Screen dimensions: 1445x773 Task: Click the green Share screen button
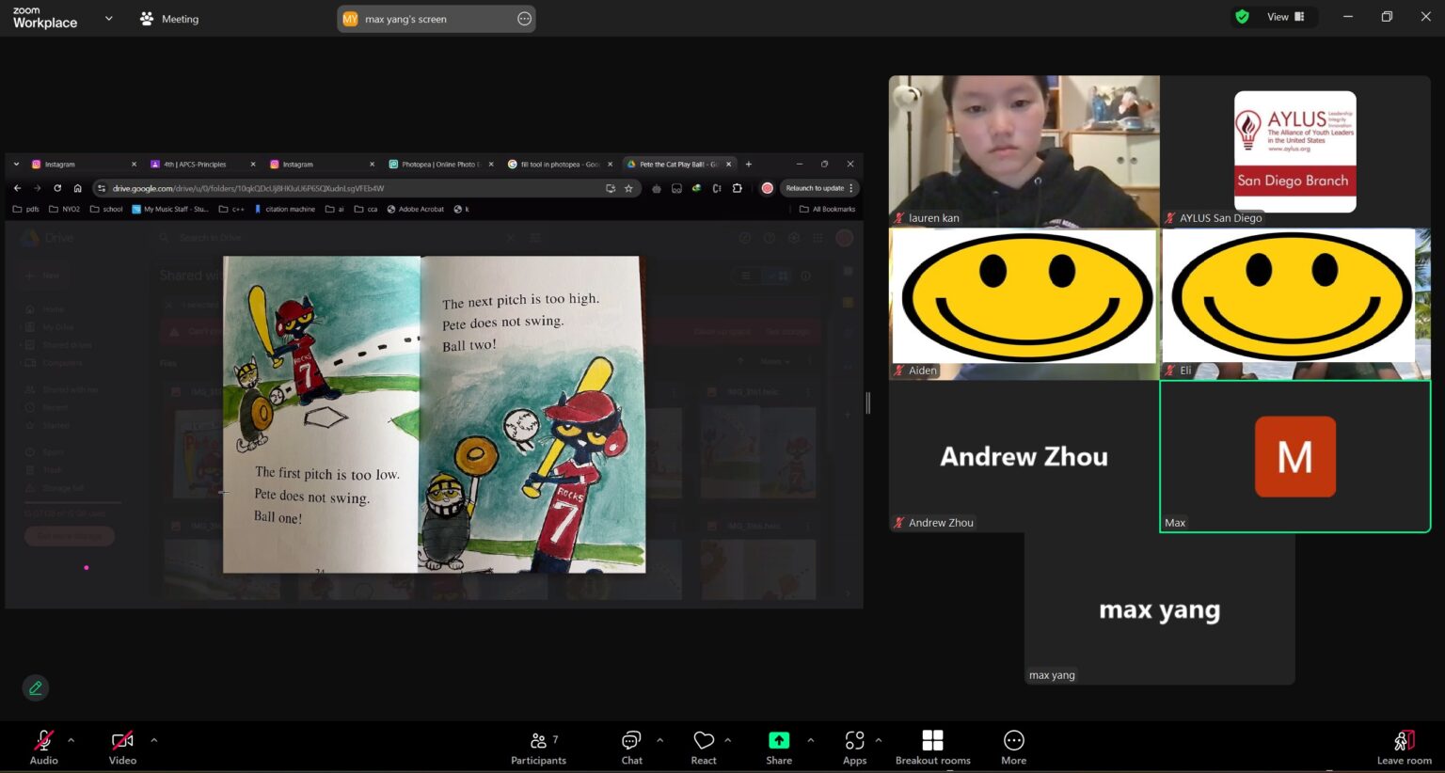point(779,747)
